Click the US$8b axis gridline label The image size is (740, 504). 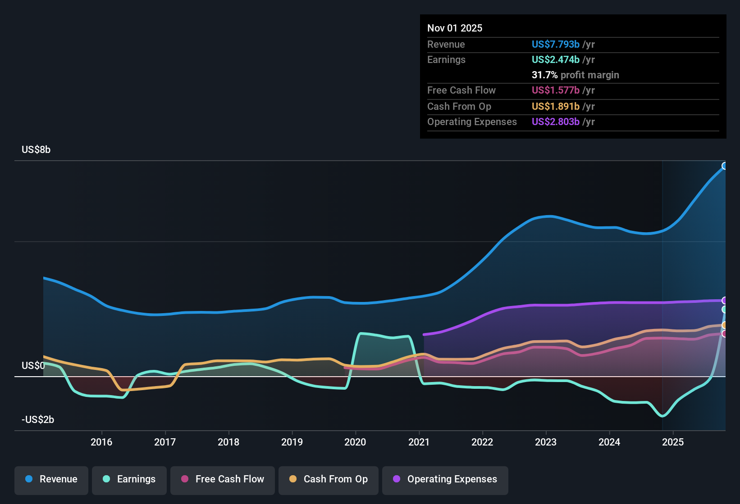[36, 149]
